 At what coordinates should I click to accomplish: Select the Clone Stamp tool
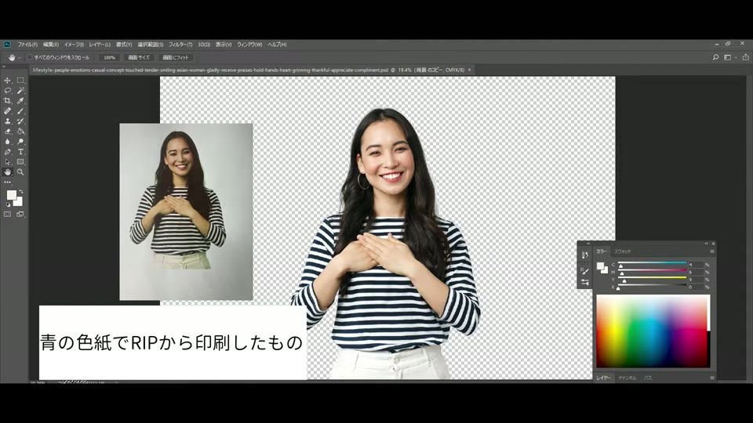pyautogui.click(x=7, y=121)
